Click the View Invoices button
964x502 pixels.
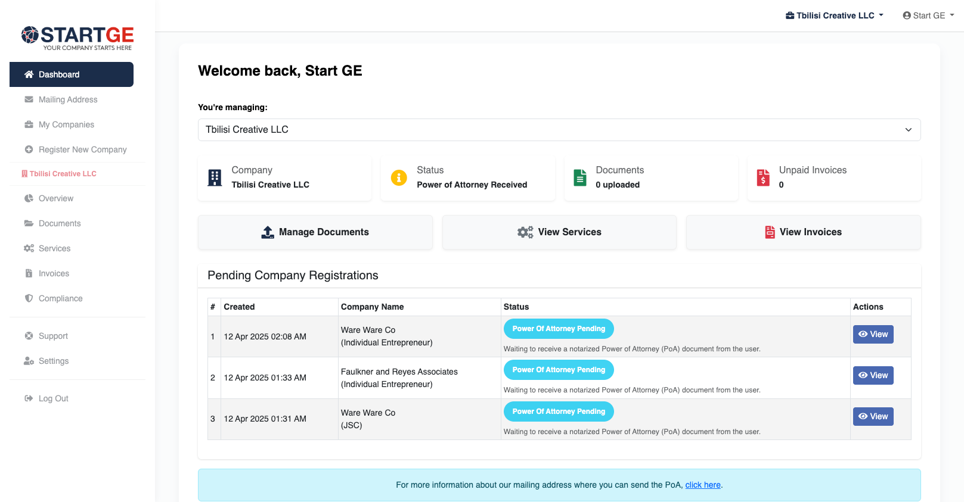(804, 232)
